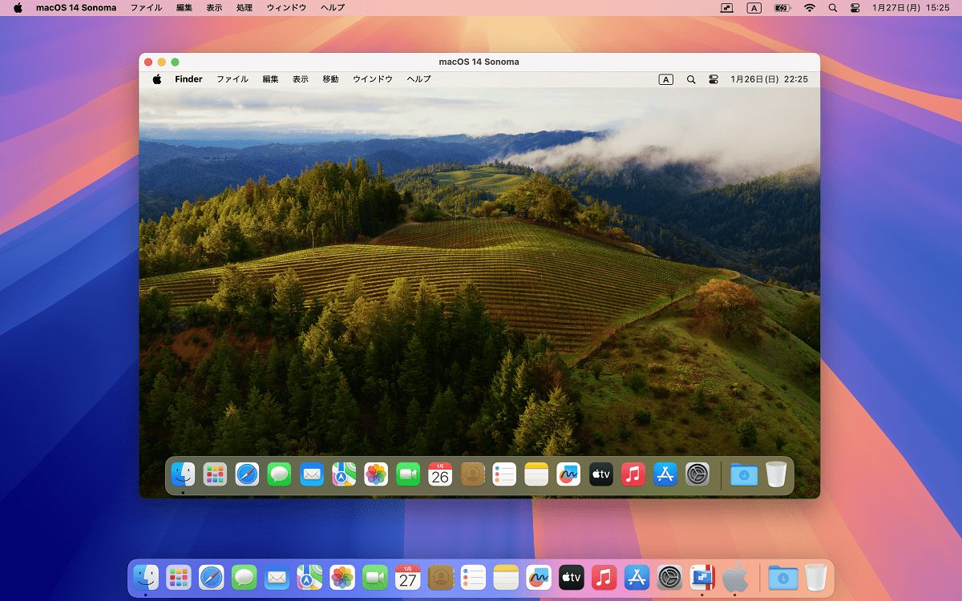Open Freeform in the guest VM dock
This screenshot has width=962, height=601.
click(x=568, y=474)
